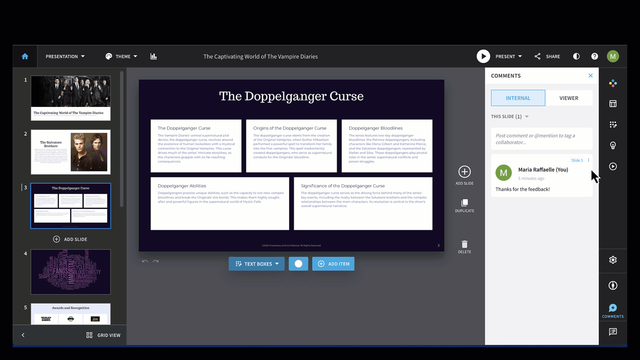
Task: Click Maria Raffaelle comment avatar
Action: tap(504, 173)
